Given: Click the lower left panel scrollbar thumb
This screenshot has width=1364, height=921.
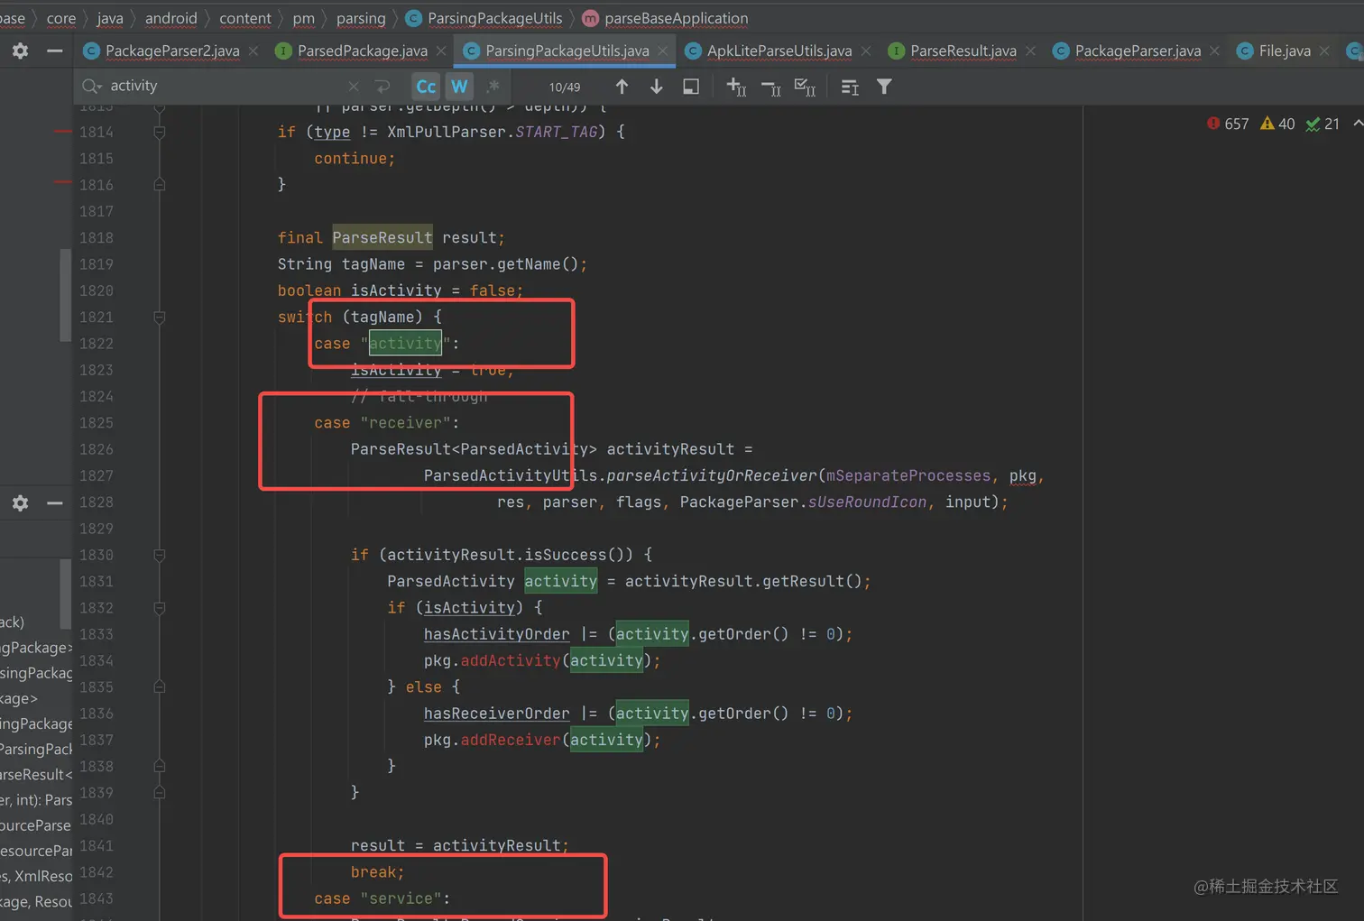Looking at the screenshot, I should (65, 594).
